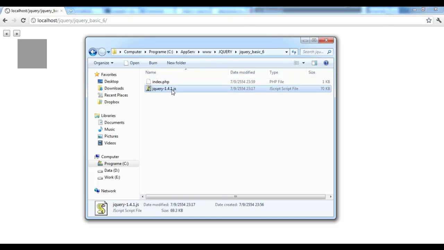
Task: Select the Work (E:) drive
Action: (x=112, y=177)
